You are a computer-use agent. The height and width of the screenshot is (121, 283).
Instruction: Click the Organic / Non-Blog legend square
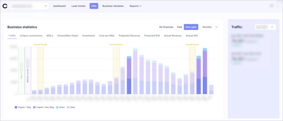(x=34, y=107)
